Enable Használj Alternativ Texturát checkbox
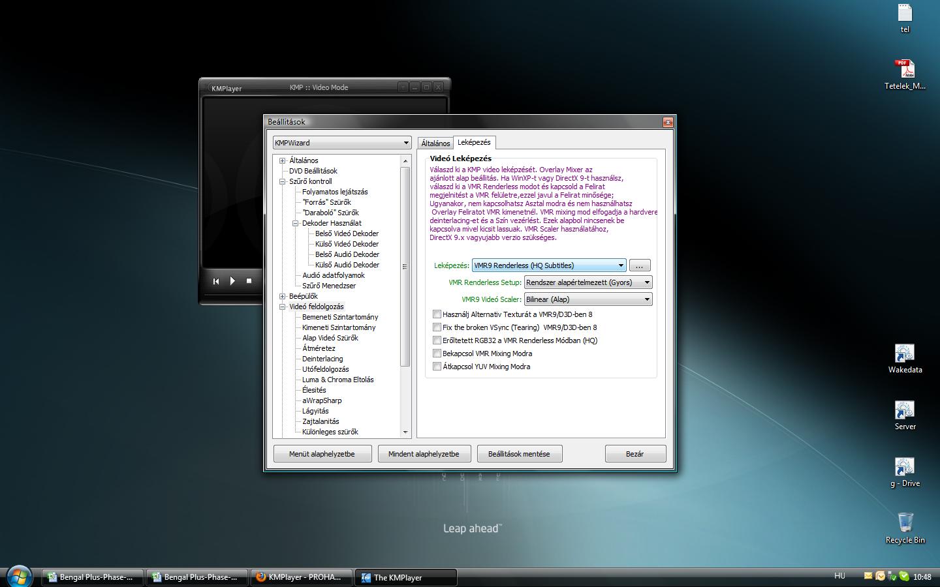Screen dimensions: 940x587 [437, 314]
